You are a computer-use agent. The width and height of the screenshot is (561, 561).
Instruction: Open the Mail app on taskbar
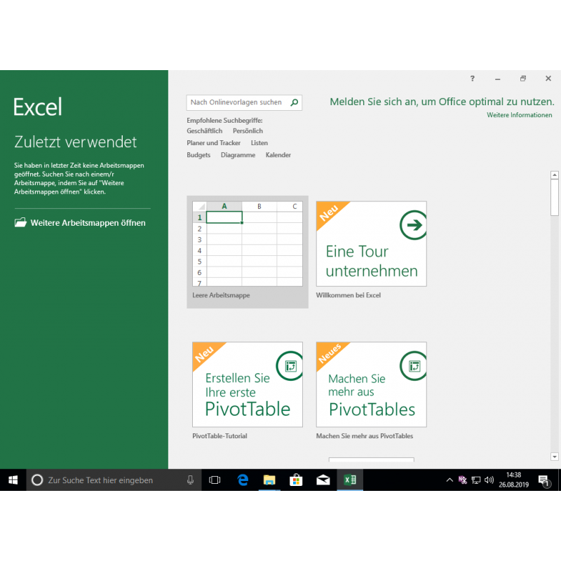pyautogui.click(x=323, y=480)
